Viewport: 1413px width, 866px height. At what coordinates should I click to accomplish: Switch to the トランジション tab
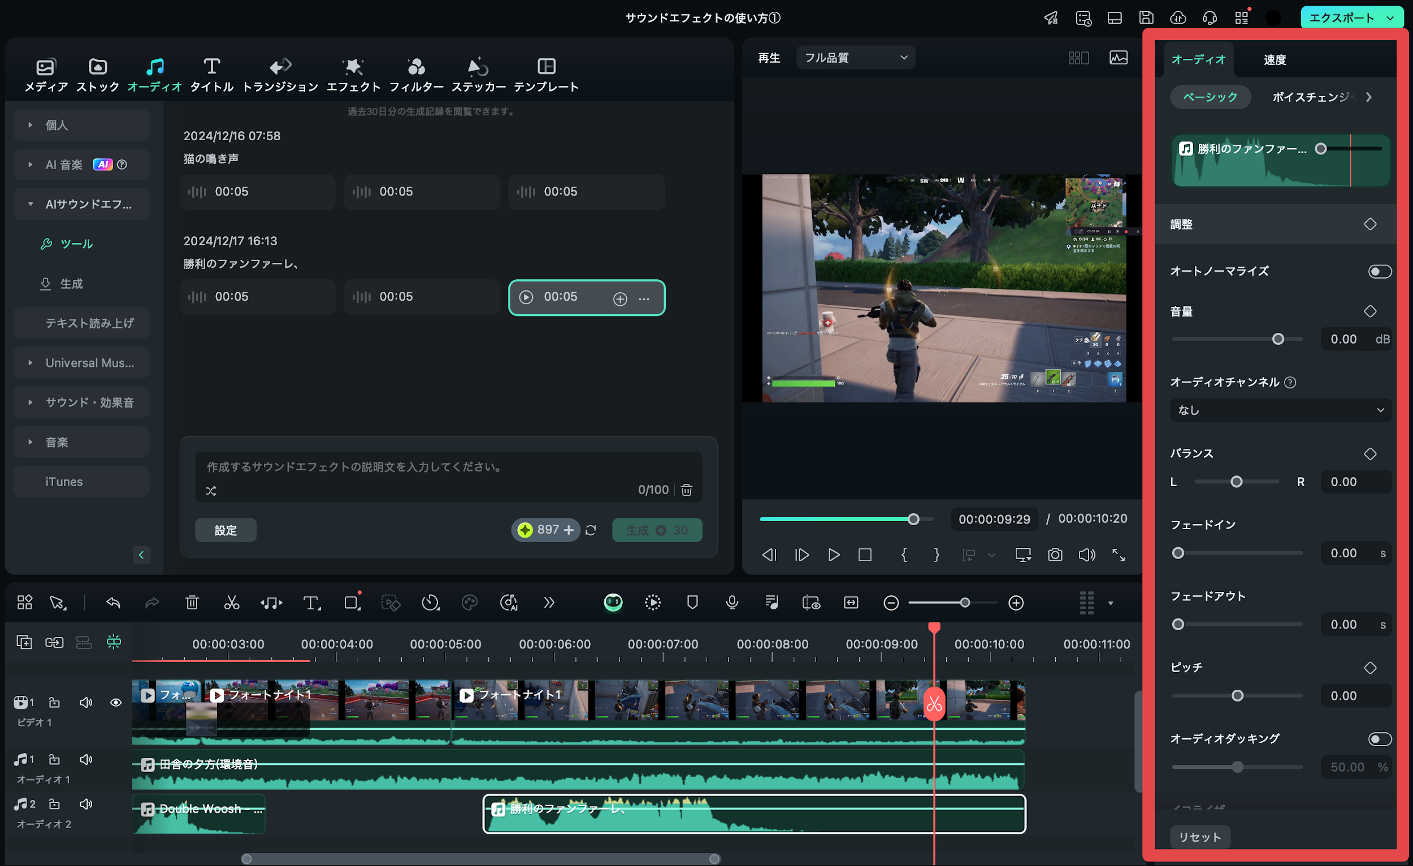point(280,75)
